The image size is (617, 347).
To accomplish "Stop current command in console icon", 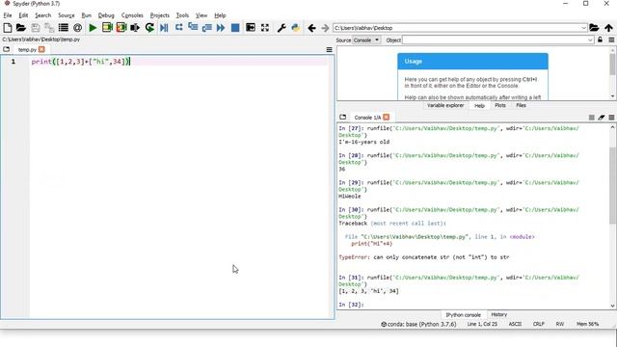I will 591,118.
